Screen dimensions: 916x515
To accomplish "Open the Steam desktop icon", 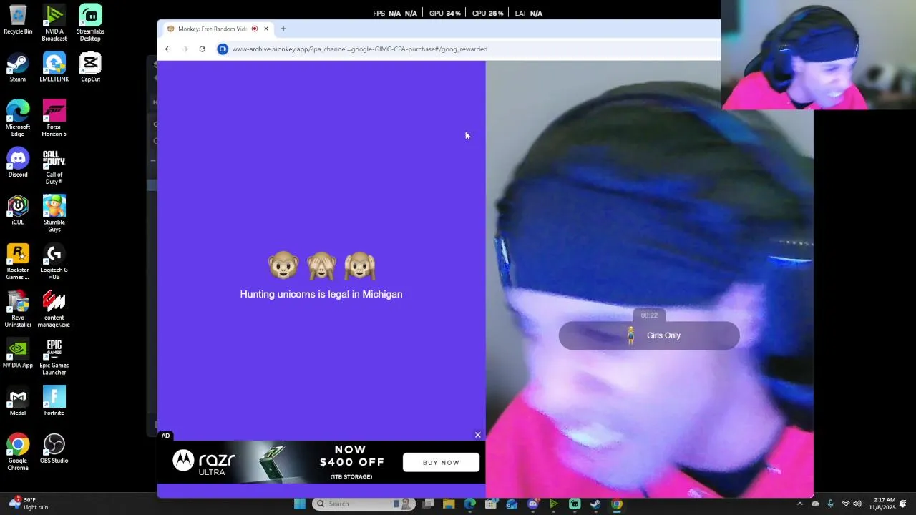I will point(18,67).
